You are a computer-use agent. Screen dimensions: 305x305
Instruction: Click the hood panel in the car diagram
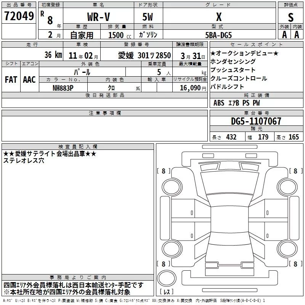coord(230,183)
